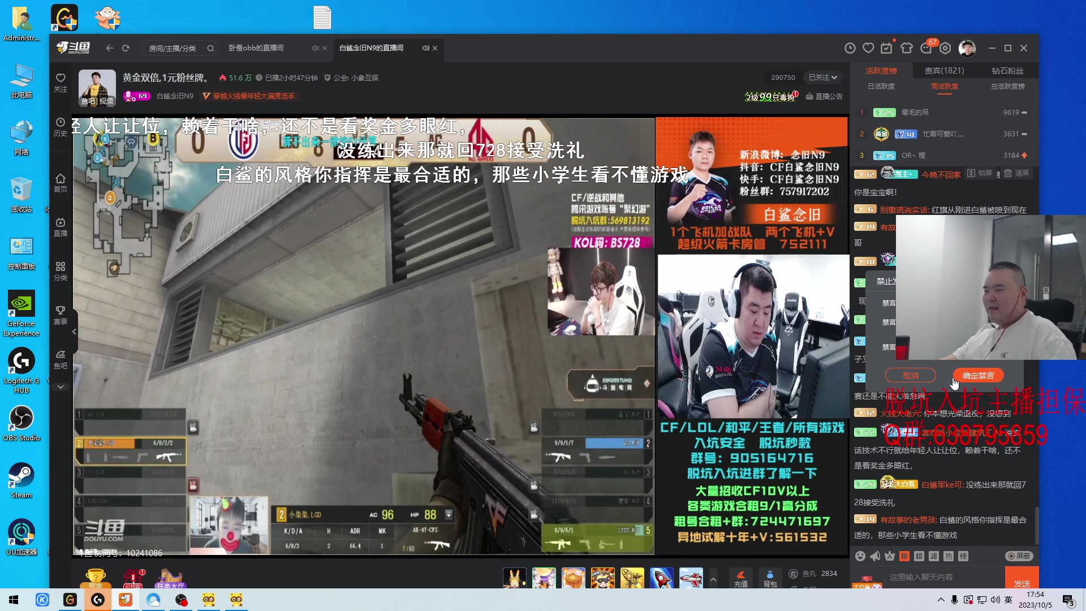The height and width of the screenshot is (611, 1086).
Task: Mute the 白鲨念旧N9 tab speaker icon
Action: click(425, 48)
